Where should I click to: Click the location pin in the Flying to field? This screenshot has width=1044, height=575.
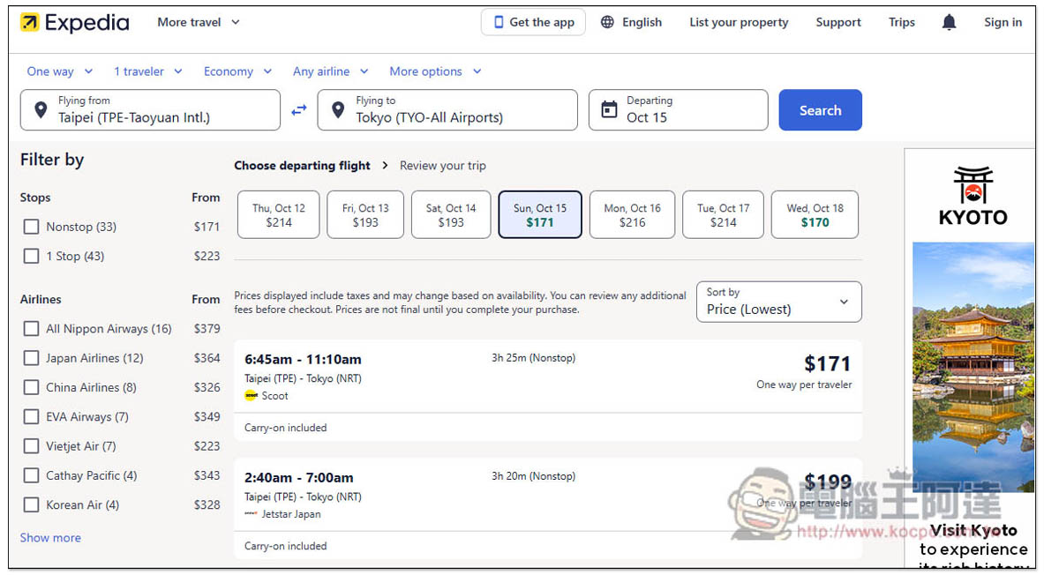tap(337, 110)
